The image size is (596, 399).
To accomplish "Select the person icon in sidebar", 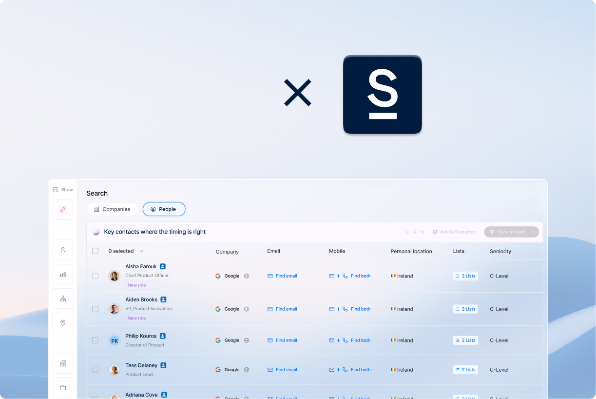I will pyautogui.click(x=63, y=250).
